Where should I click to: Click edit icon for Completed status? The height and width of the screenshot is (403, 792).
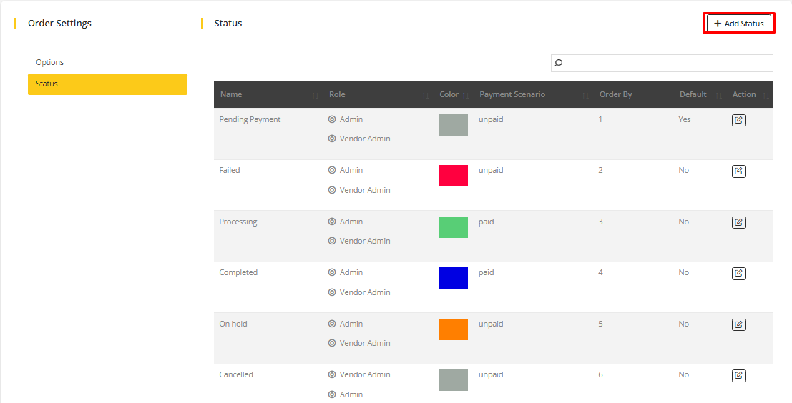(x=738, y=274)
